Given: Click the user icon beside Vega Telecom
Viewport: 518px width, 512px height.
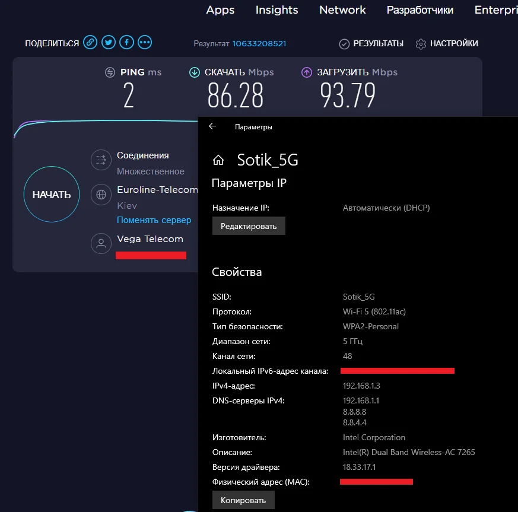Looking at the screenshot, I should 101,244.
